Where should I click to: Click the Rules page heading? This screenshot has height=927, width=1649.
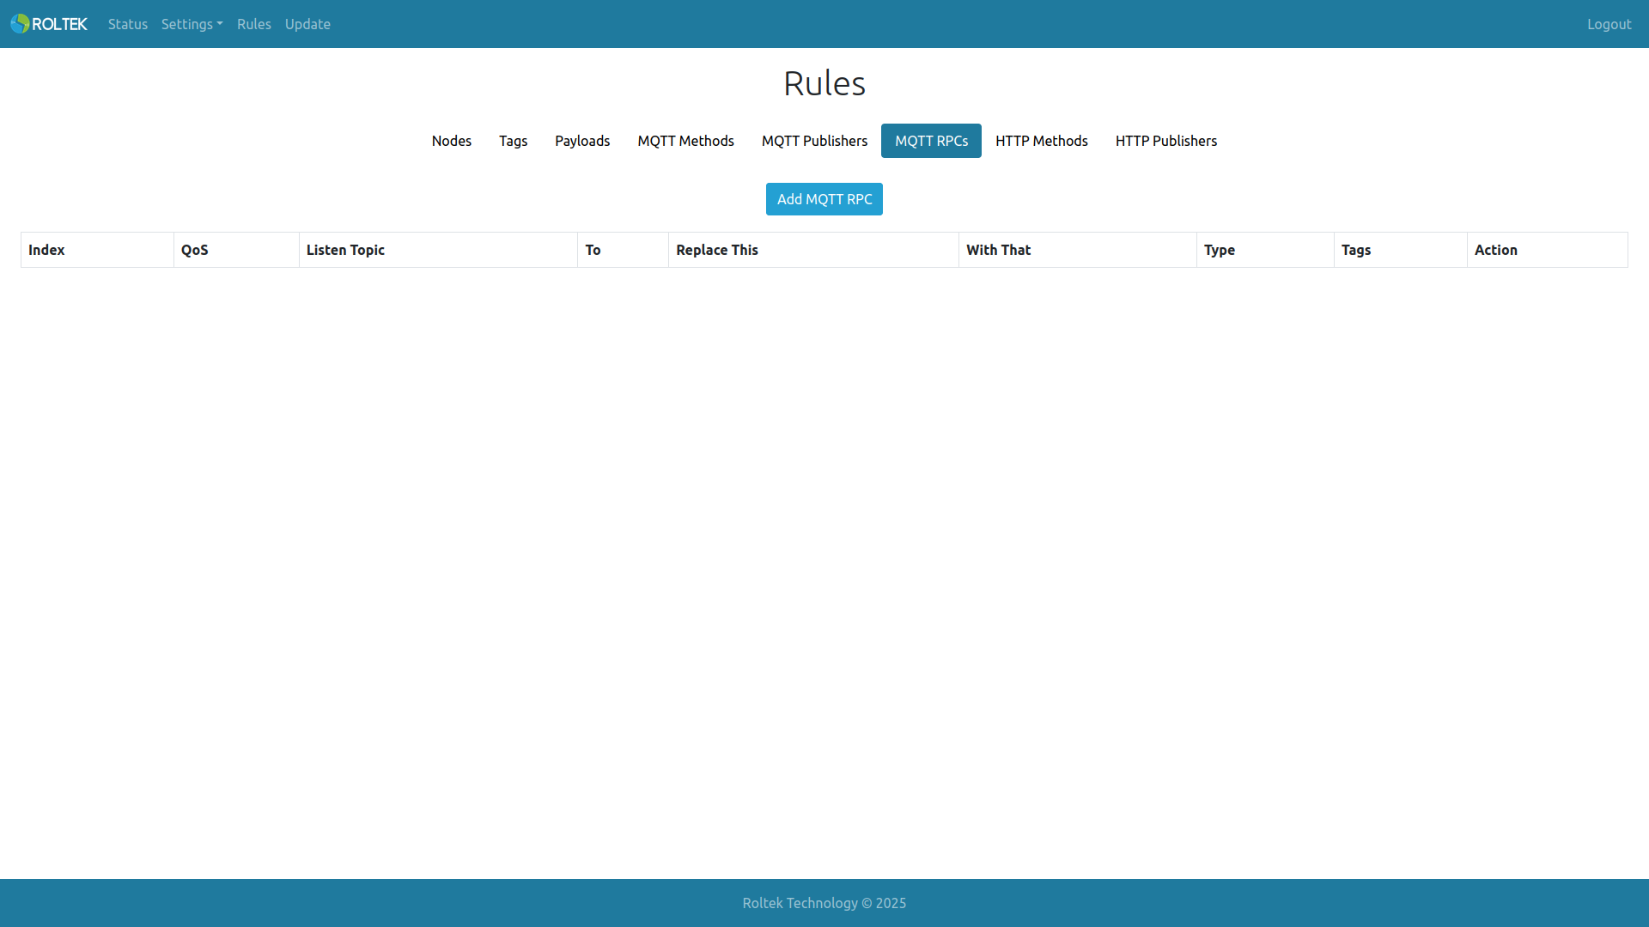(x=824, y=83)
